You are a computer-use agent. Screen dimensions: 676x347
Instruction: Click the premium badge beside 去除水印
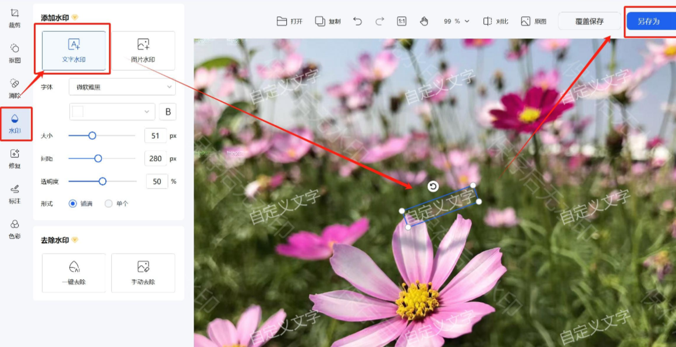coord(75,240)
